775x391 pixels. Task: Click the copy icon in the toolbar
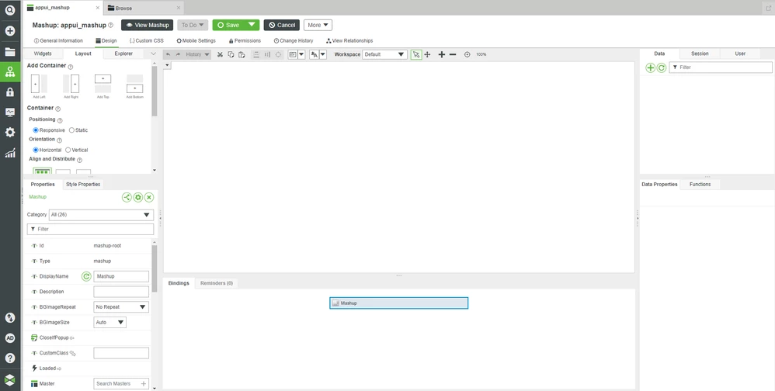231,54
